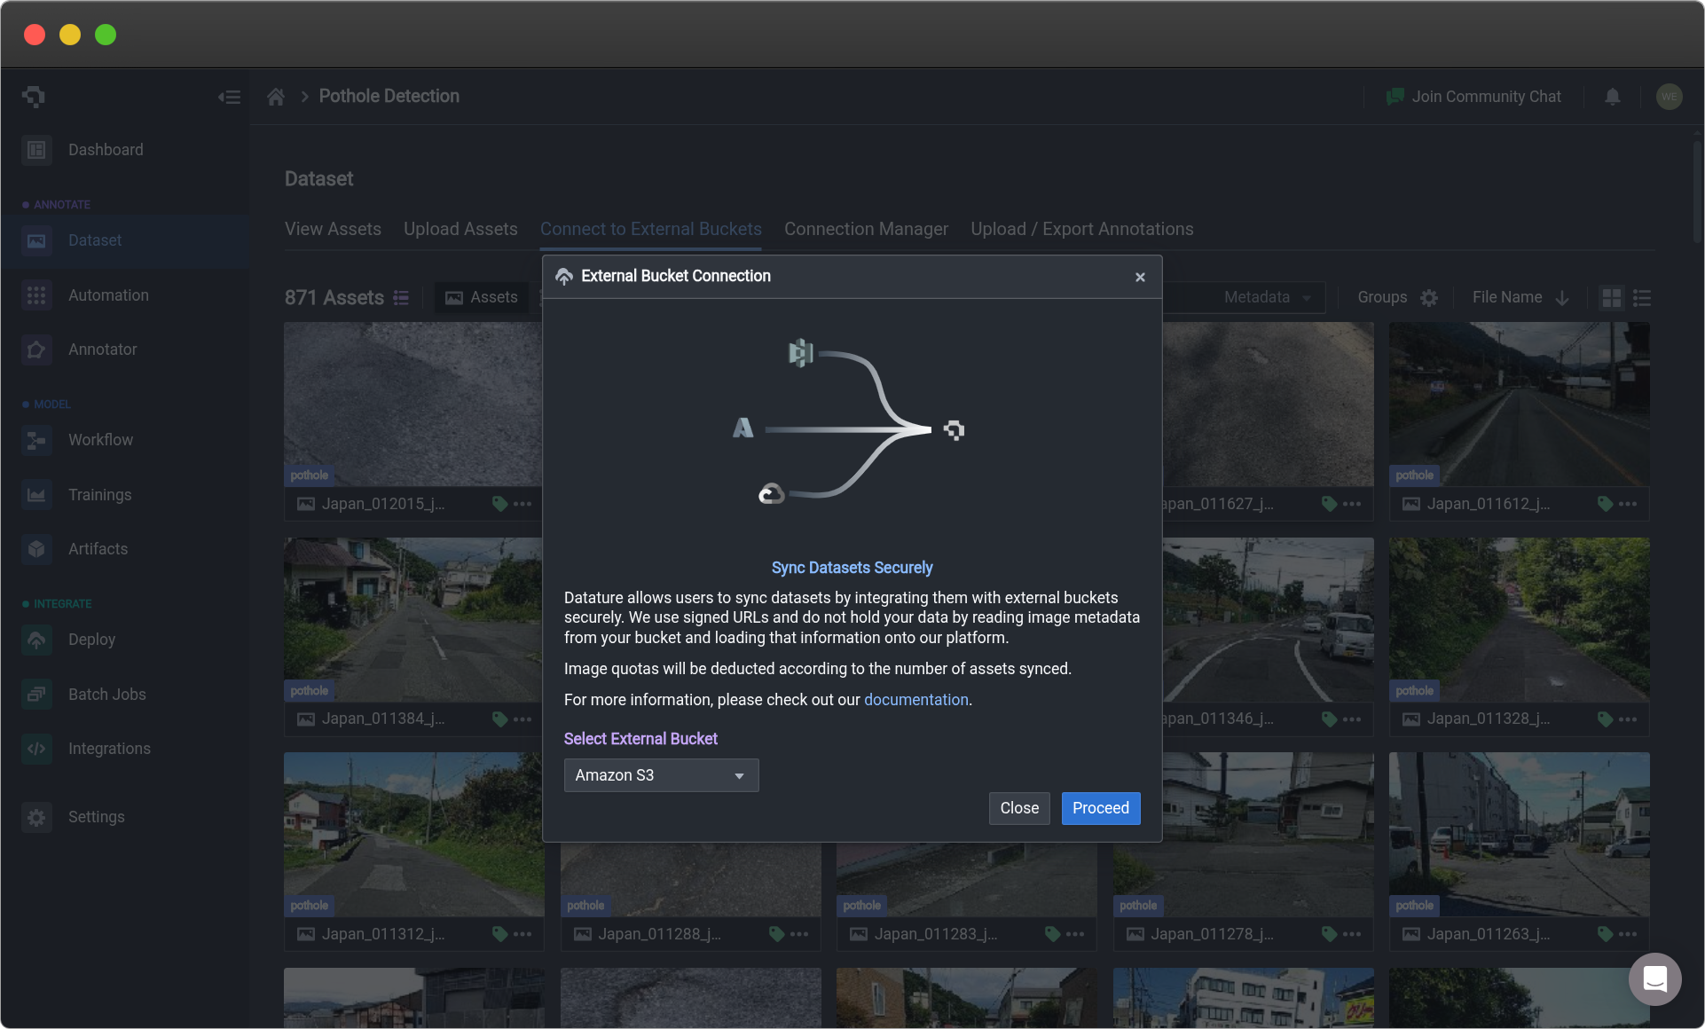Screen dimensions: 1705x1029
Task: Click the user avatar in top bar
Action: pos(1669,97)
